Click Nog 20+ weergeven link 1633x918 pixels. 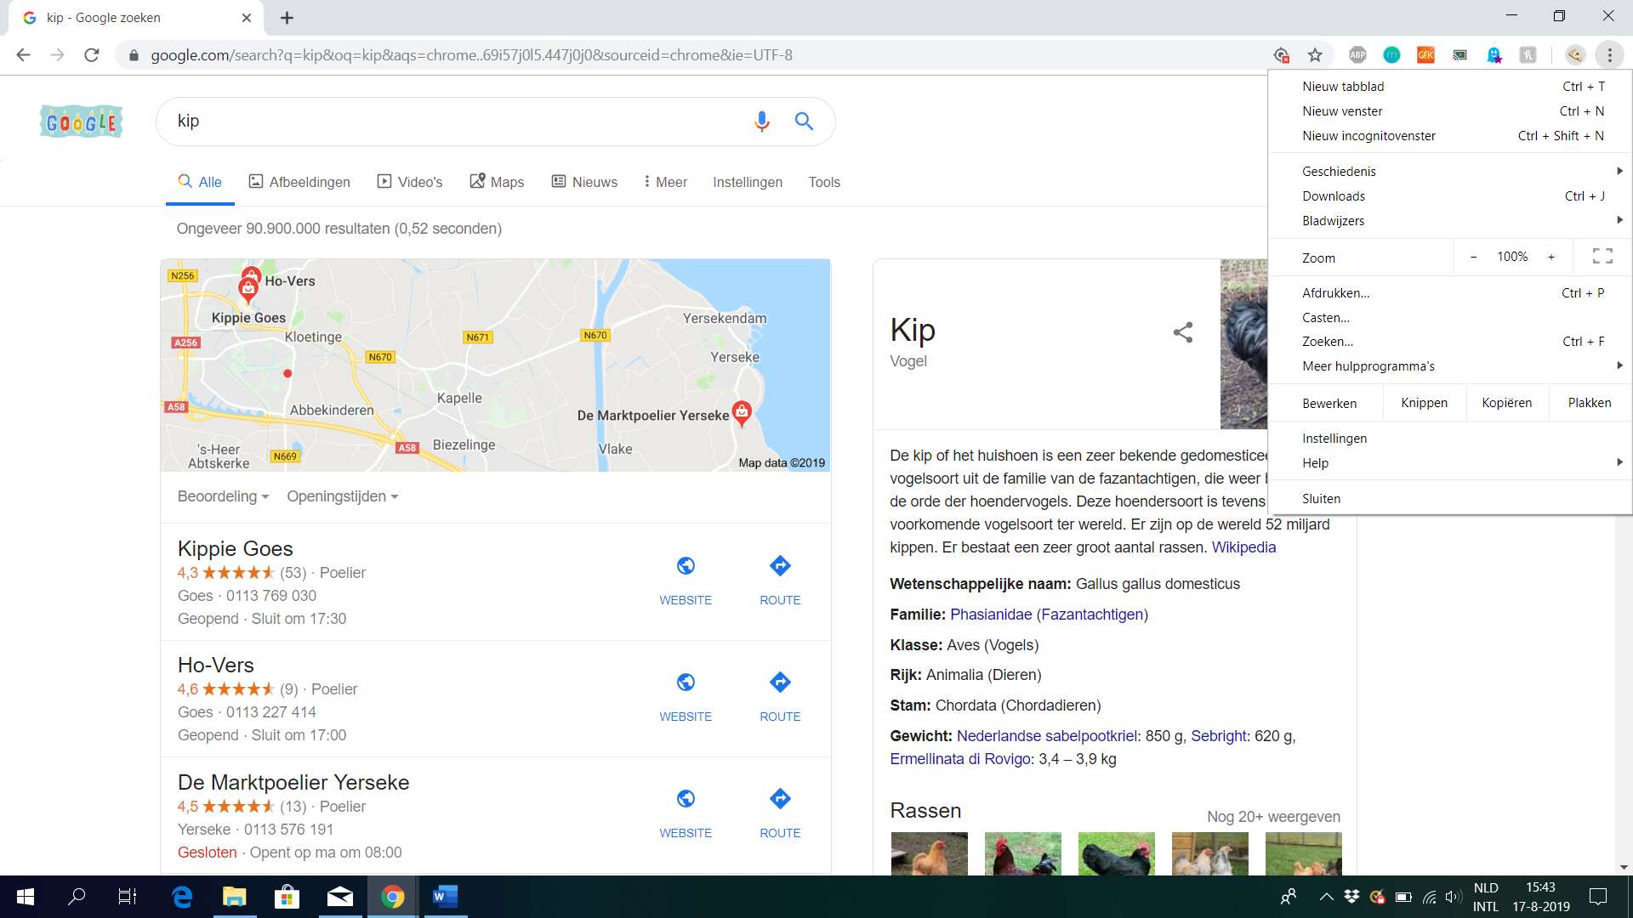[1273, 817]
